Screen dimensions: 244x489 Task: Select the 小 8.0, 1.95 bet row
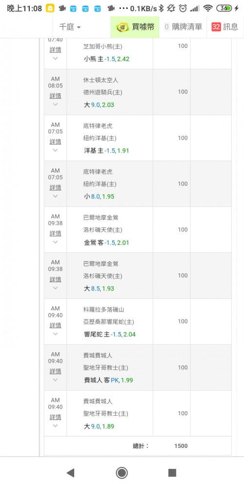pyautogui.click(x=138, y=184)
